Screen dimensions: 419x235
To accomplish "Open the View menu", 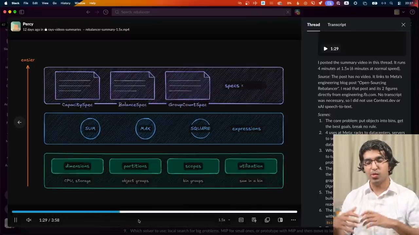I will coord(45,3).
